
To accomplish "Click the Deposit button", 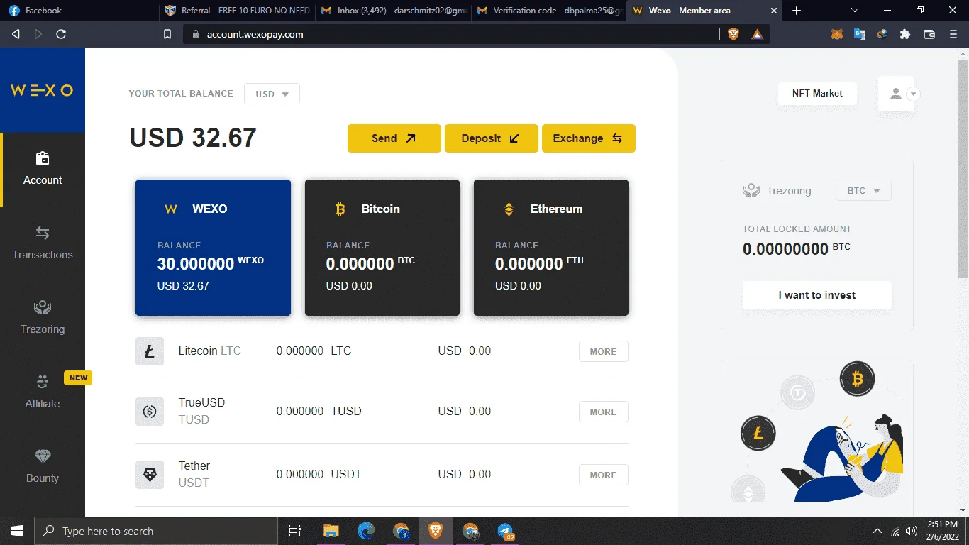I will click(x=491, y=138).
